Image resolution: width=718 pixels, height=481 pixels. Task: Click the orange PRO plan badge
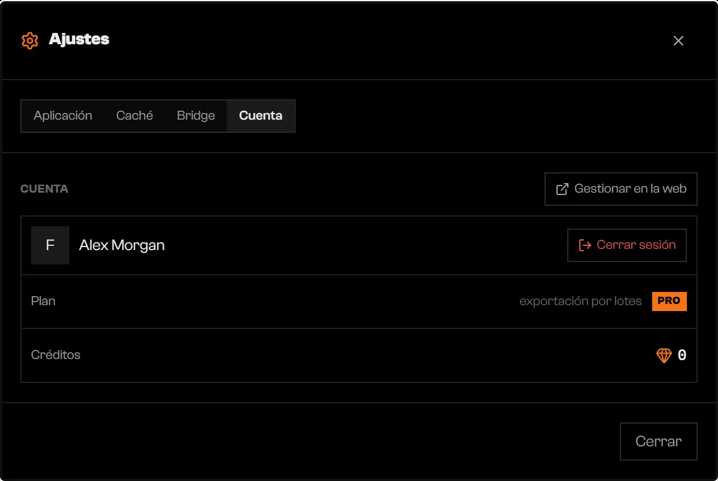click(670, 301)
